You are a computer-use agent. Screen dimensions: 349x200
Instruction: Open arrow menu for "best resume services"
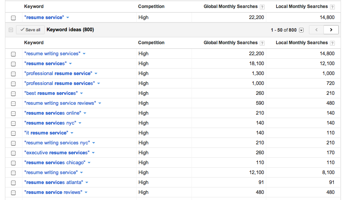click(x=82, y=93)
